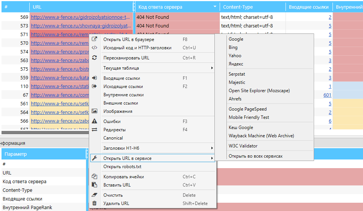The image size is (363, 211).
Task: Click the trash icon to delete URL
Action: (95, 203)
